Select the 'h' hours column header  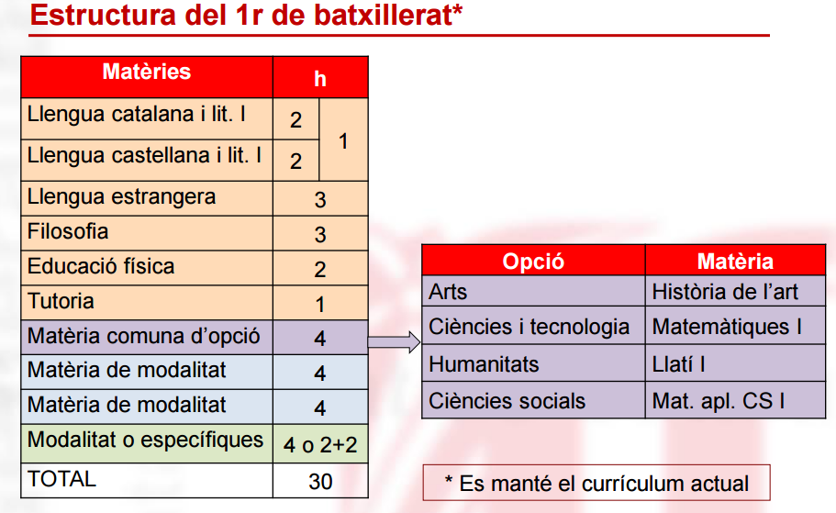pyautogui.click(x=320, y=79)
